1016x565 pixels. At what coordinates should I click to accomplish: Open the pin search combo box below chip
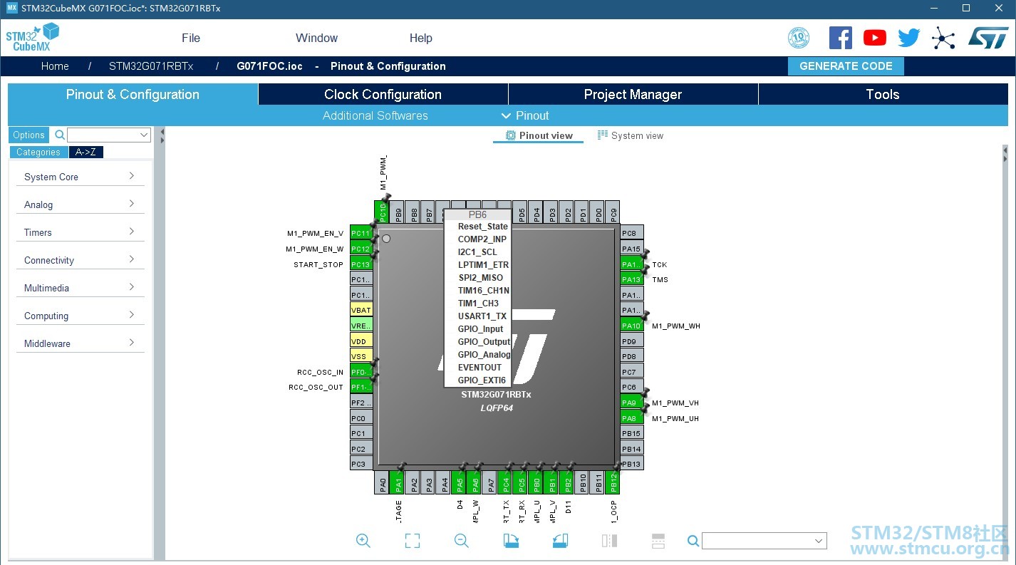(764, 541)
